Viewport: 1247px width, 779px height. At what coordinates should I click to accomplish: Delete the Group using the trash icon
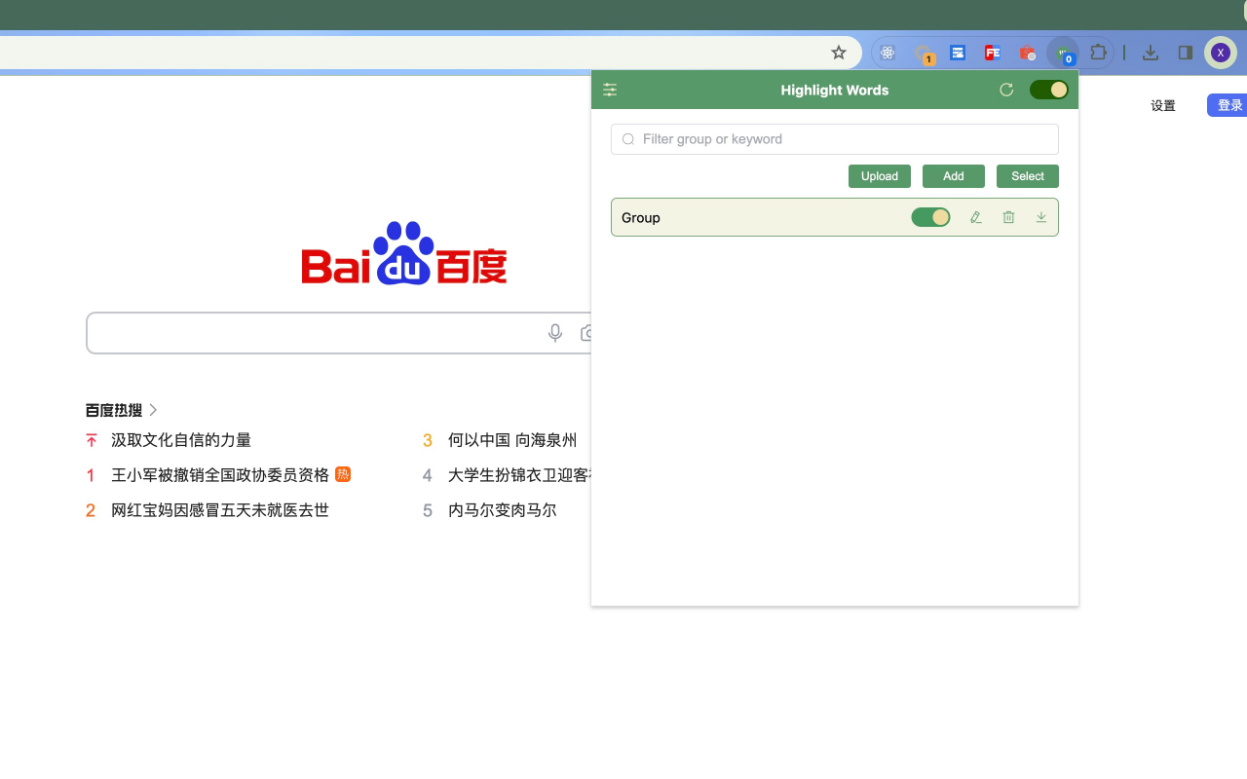click(1008, 217)
